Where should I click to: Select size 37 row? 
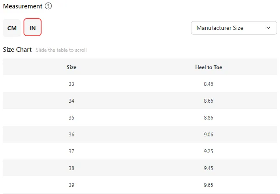tap(140, 151)
